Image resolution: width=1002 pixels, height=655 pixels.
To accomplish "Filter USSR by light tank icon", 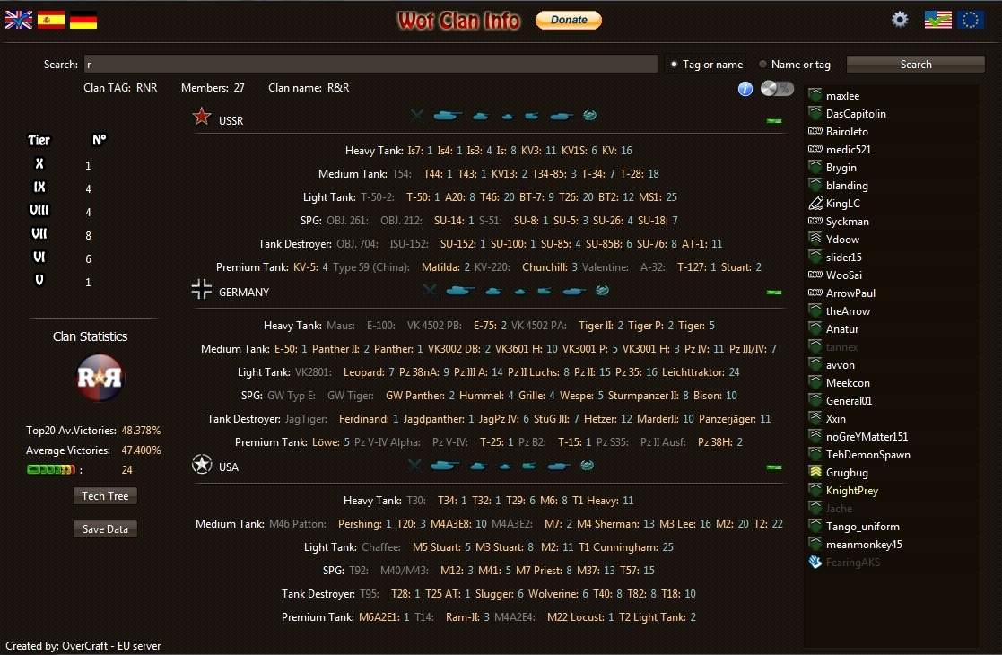I will click(508, 117).
